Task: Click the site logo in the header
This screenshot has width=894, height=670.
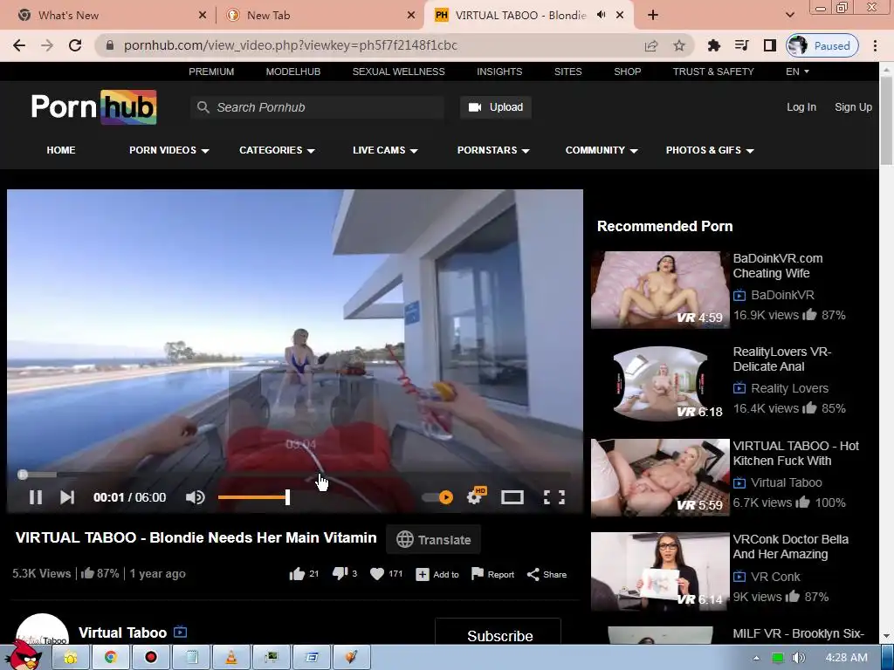Action: click(x=93, y=107)
